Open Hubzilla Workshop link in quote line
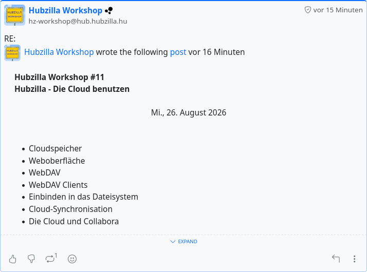Screen dimensions: 367x272 tap(59, 52)
